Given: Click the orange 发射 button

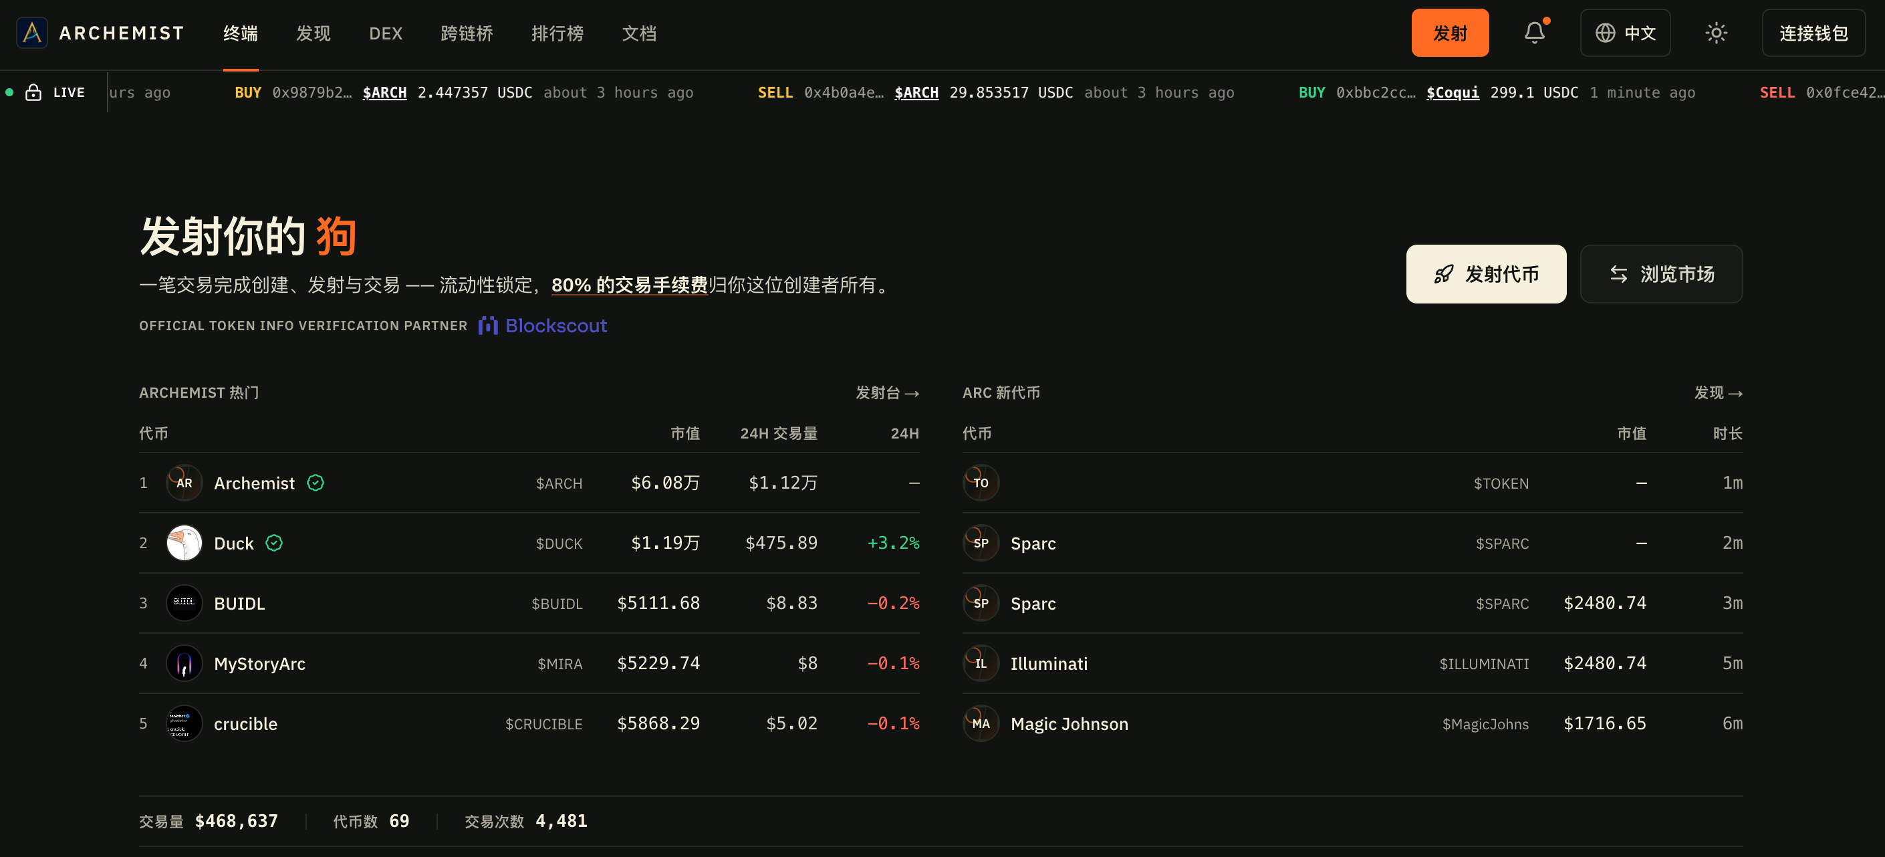Looking at the screenshot, I should pyautogui.click(x=1450, y=33).
